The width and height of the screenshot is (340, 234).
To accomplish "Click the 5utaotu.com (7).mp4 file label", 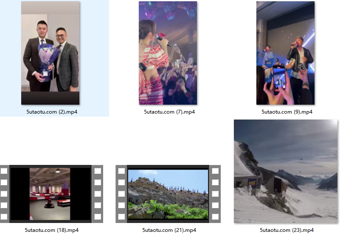I will coord(169,112).
